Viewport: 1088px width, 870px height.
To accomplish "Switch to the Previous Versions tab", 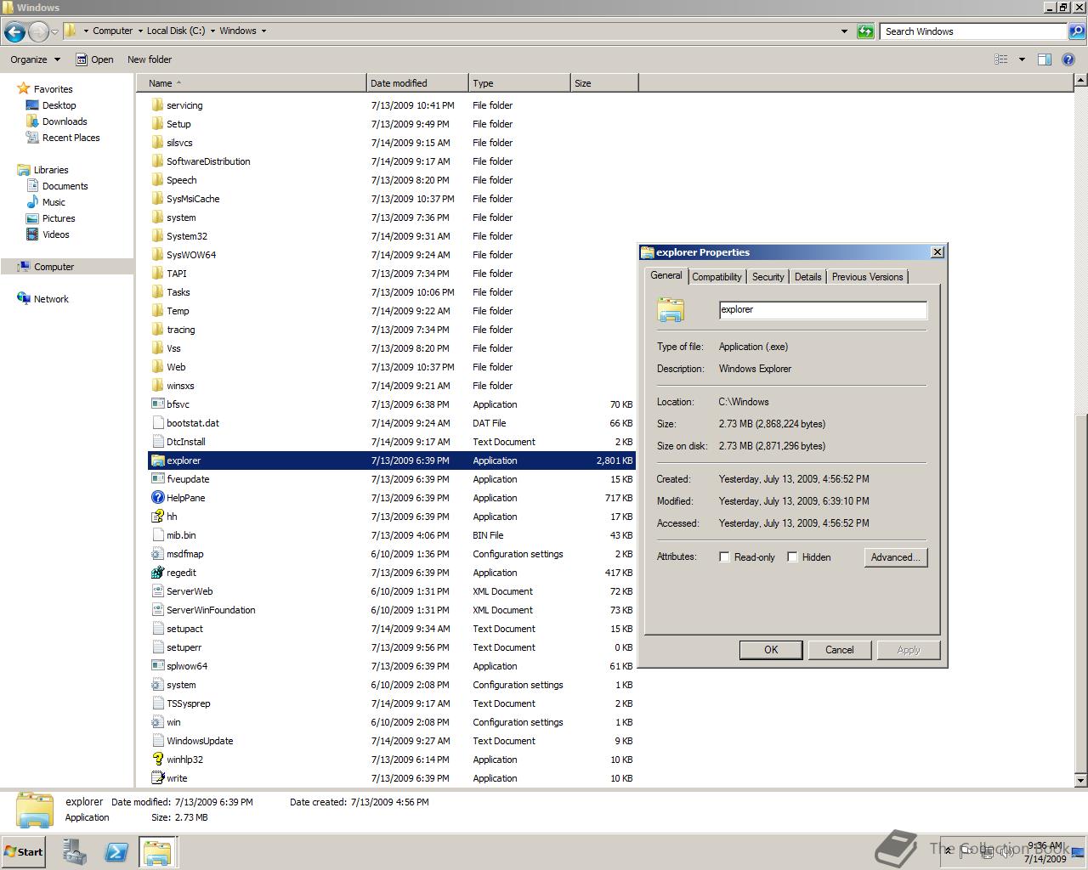I will click(x=867, y=277).
